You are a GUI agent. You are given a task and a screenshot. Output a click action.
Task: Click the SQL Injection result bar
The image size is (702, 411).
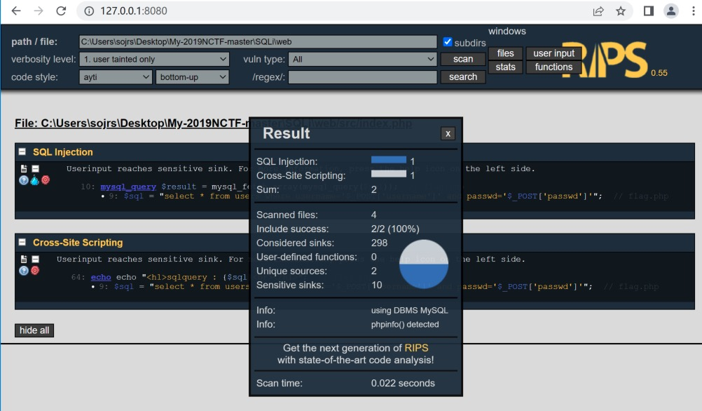(x=389, y=159)
